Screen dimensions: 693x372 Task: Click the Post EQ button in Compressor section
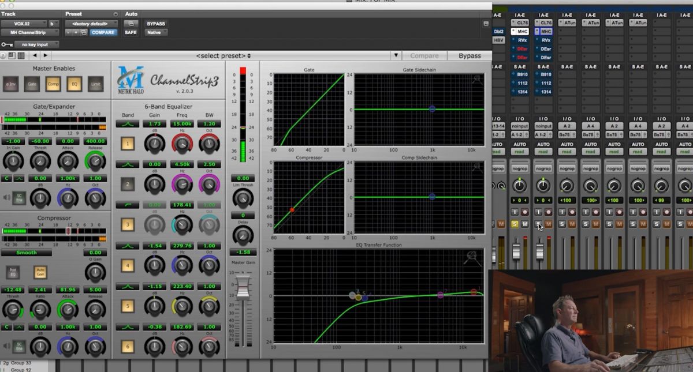13,273
